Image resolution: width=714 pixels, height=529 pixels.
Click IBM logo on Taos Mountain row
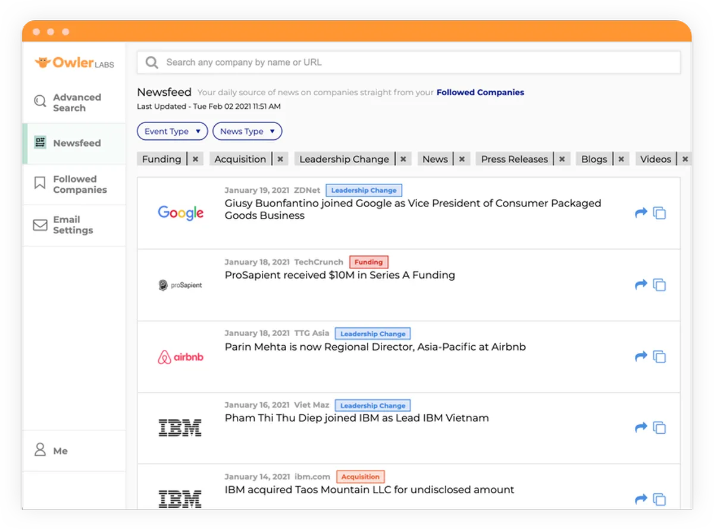[180, 499]
